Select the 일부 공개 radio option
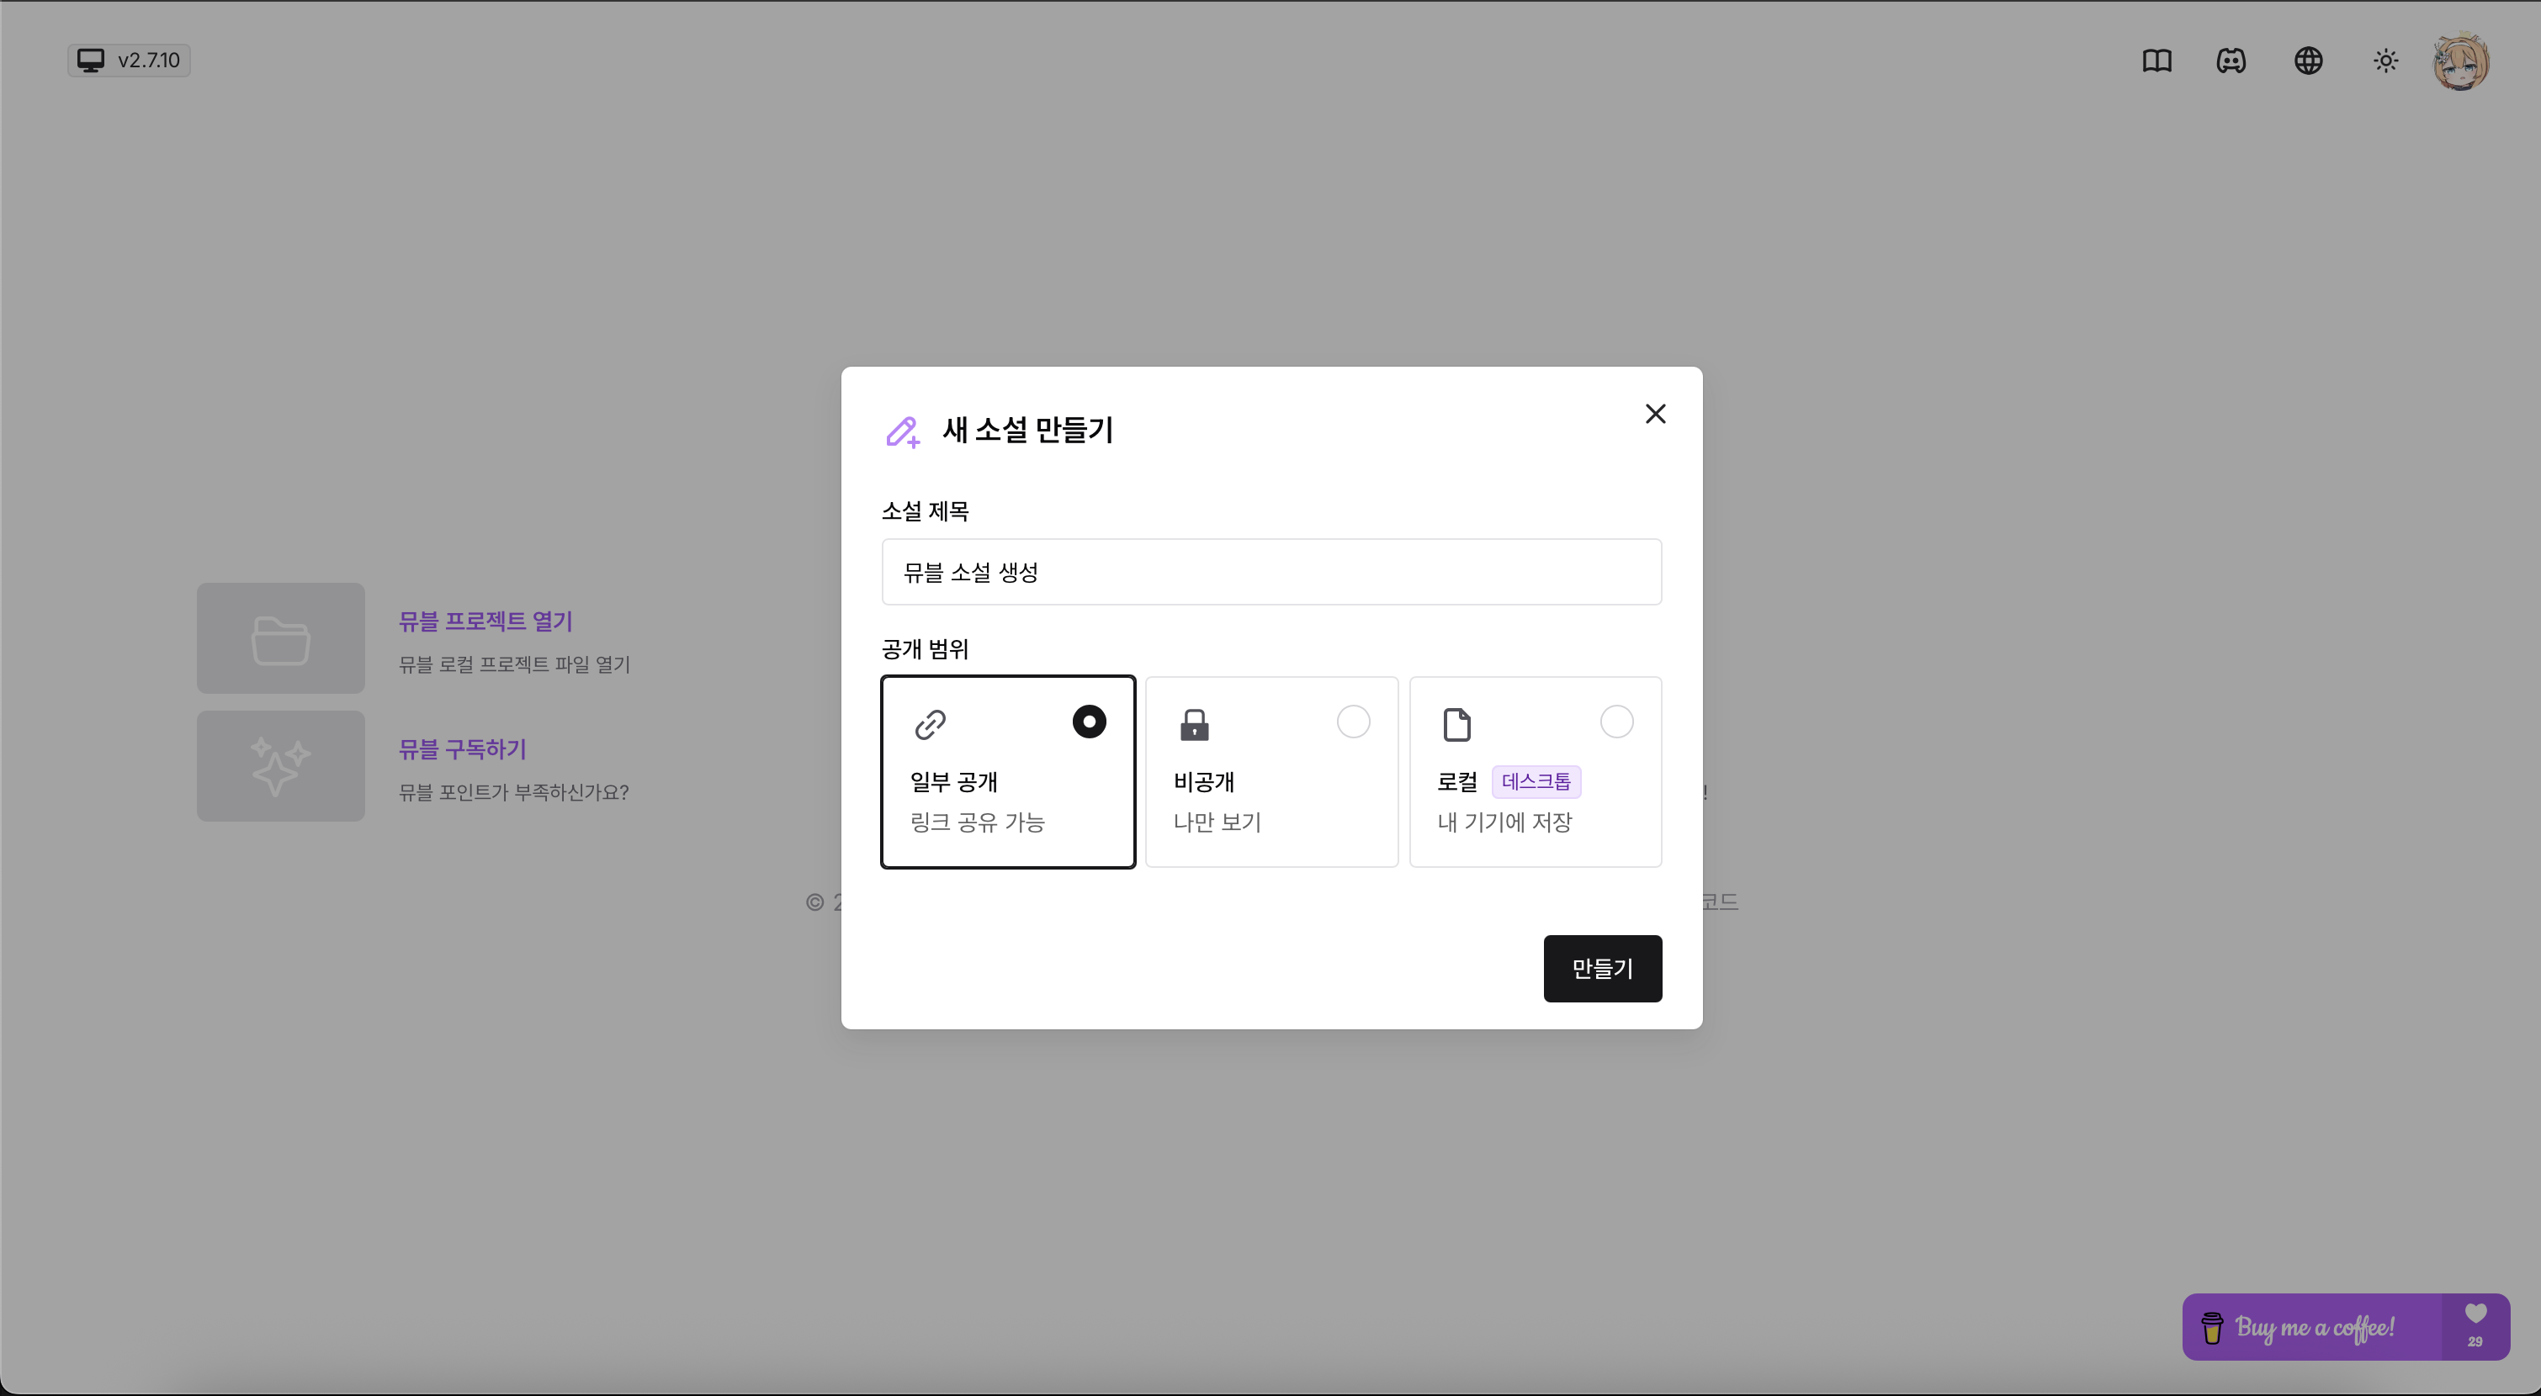This screenshot has width=2541, height=1396. (1089, 722)
